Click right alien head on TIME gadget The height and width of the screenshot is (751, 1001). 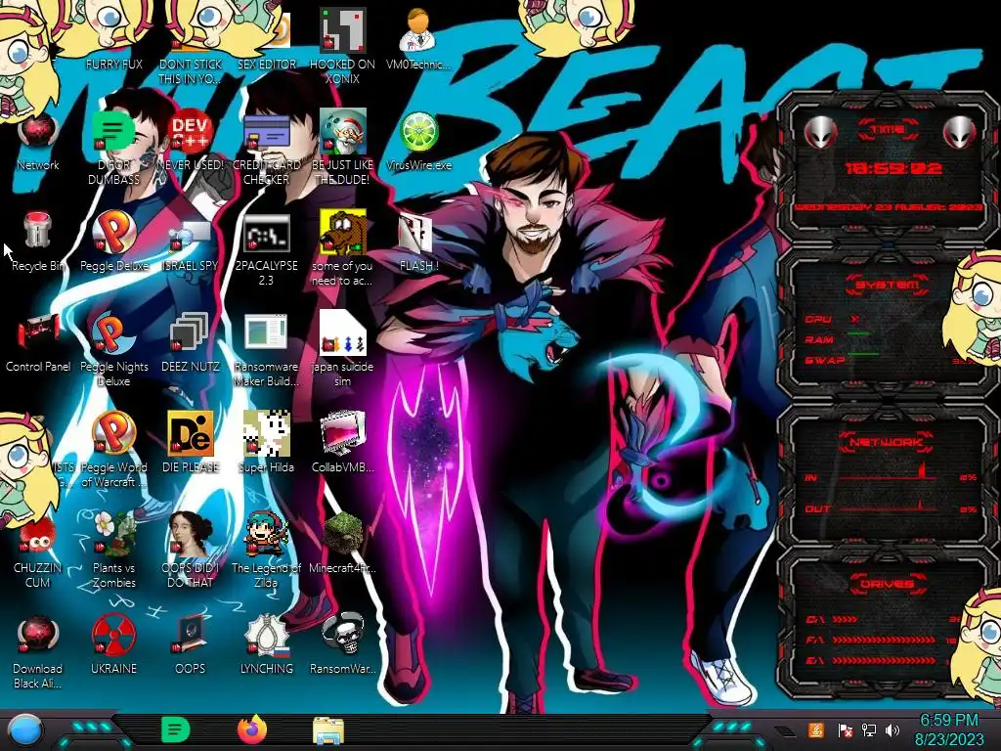960,132
